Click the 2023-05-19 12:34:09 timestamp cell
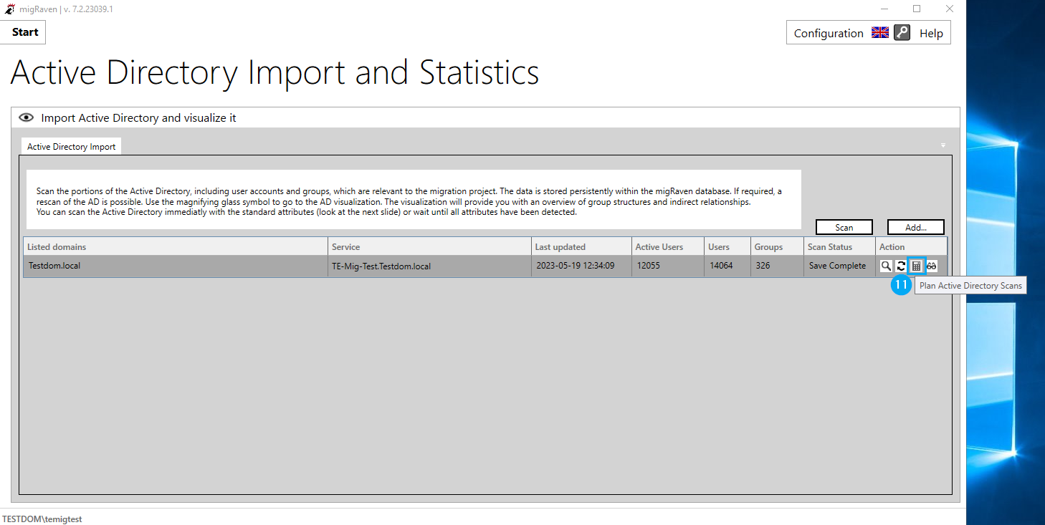Image resolution: width=1045 pixels, height=525 pixels. [x=581, y=266]
